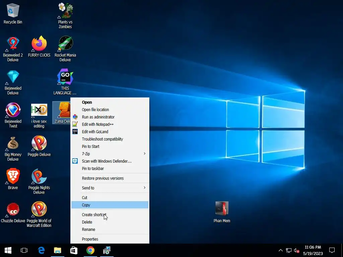The height and width of the screenshot is (257, 343).
Task: Open Microsoft Store from the taskbar
Action: [x=74, y=250]
